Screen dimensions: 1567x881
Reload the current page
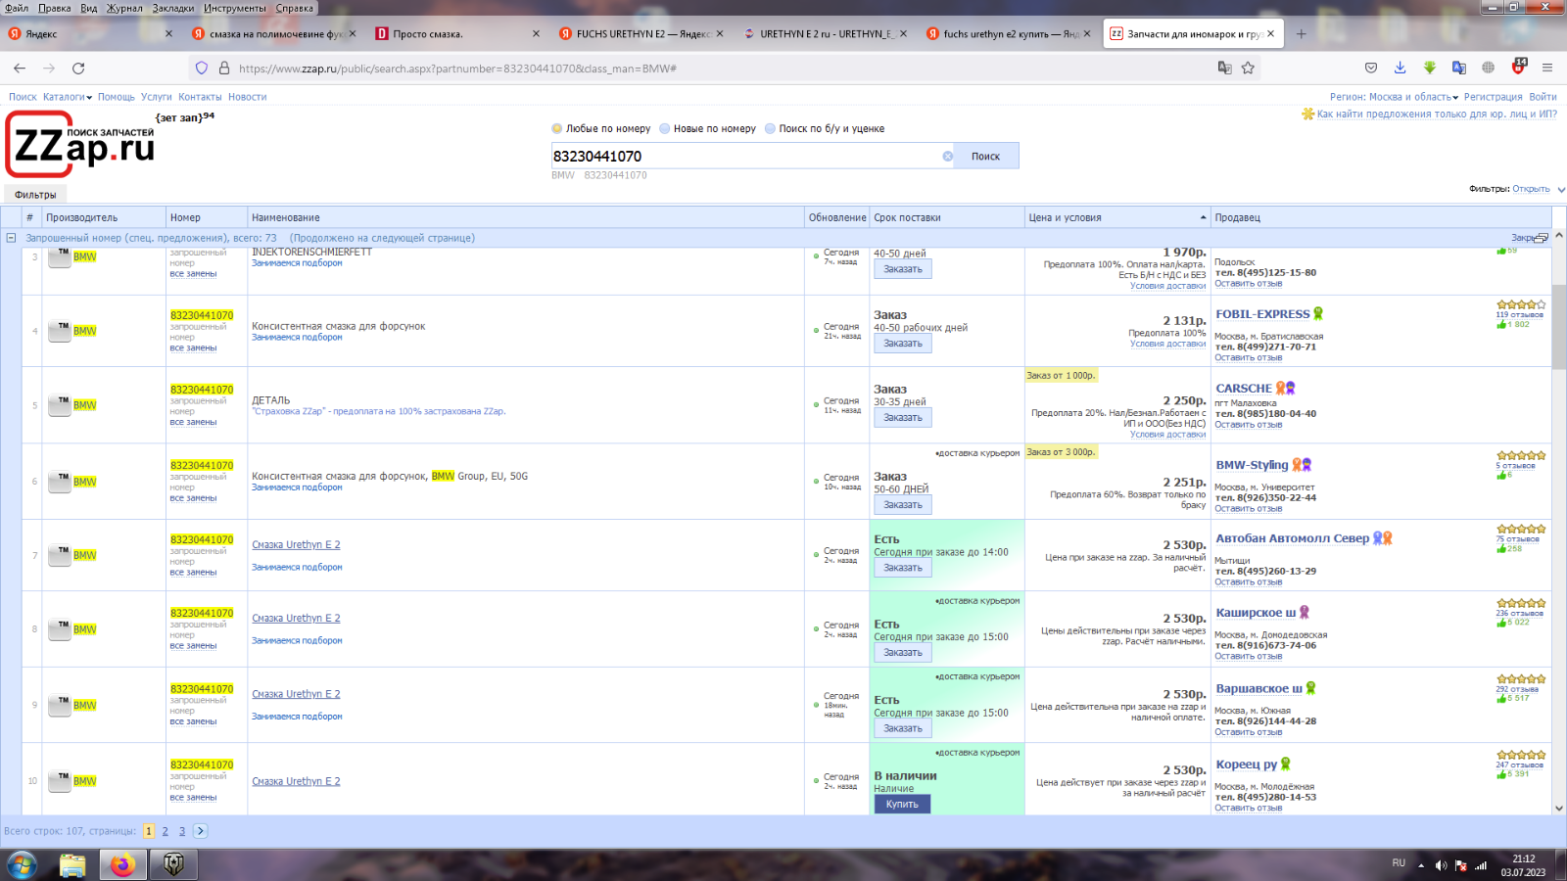[x=78, y=69]
